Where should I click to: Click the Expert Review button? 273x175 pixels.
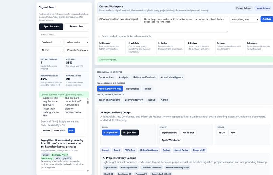point(169,133)
